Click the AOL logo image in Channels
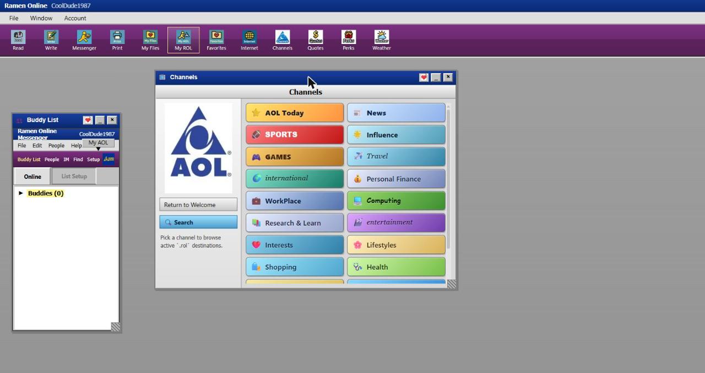 click(x=198, y=148)
